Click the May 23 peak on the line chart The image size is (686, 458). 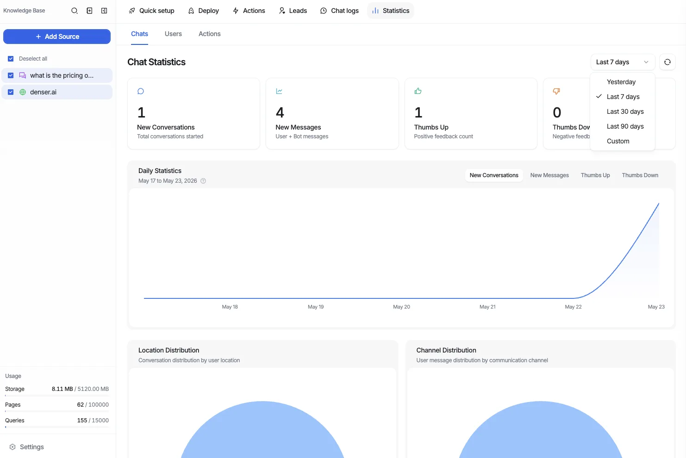pyautogui.click(x=659, y=203)
